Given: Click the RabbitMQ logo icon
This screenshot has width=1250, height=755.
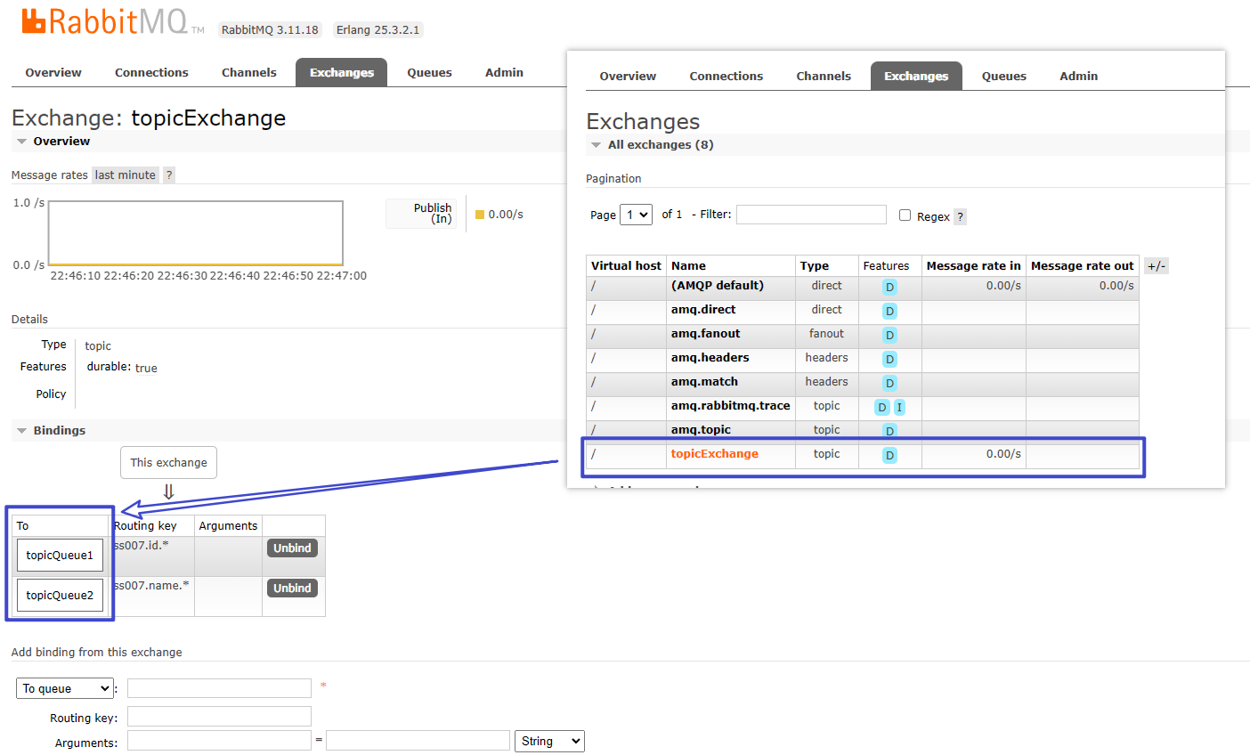Looking at the screenshot, I should pos(34,21).
